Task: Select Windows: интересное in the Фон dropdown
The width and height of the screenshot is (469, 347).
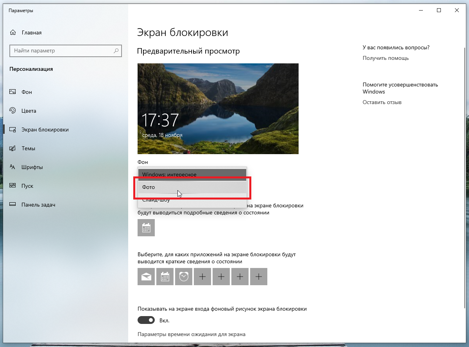Action: point(192,174)
